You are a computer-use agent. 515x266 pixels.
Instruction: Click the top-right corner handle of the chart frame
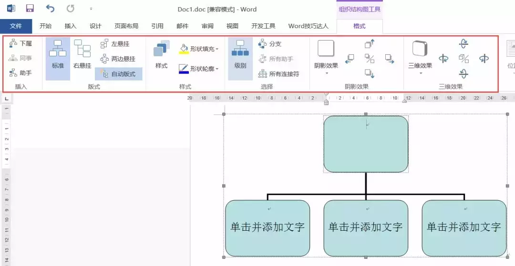pyautogui.click(x=507, y=114)
